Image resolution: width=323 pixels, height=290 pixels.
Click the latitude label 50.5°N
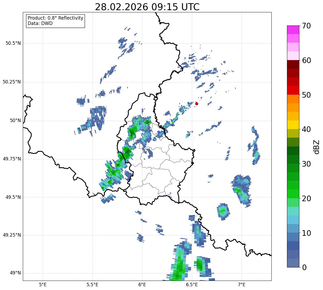click(x=13, y=43)
